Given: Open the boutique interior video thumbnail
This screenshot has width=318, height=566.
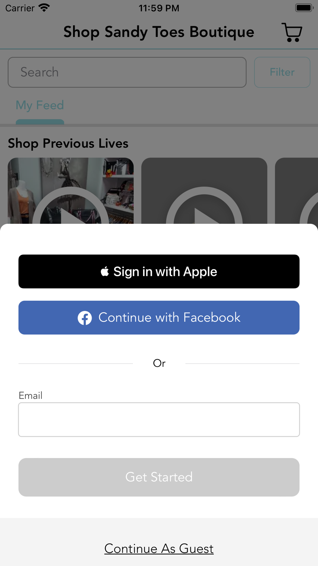Looking at the screenshot, I should pyautogui.click(x=71, y=191).
